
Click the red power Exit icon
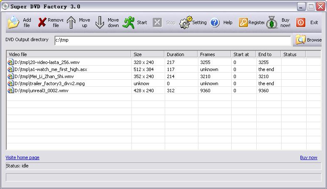[x=300, y=22]
